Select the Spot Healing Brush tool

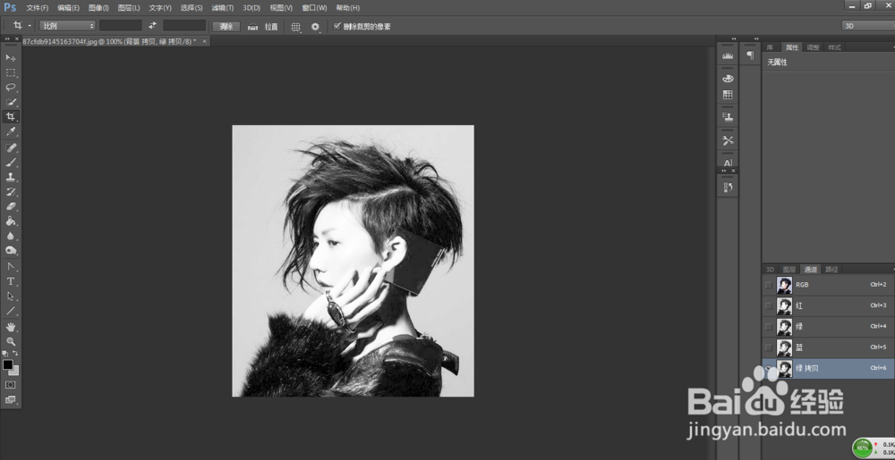(10, 147)
